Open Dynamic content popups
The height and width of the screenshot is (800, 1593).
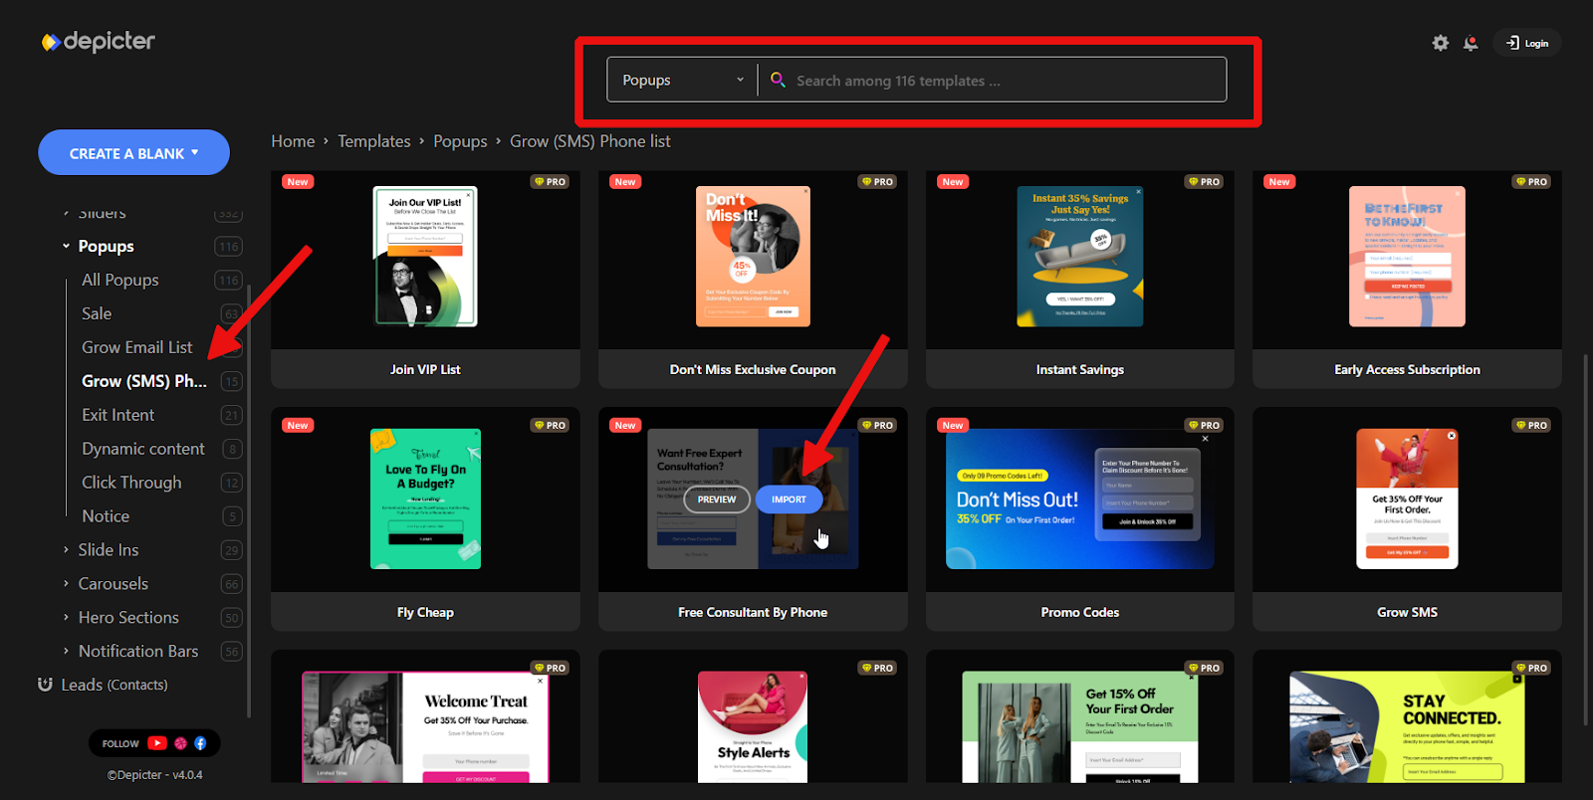pos(143,449)
